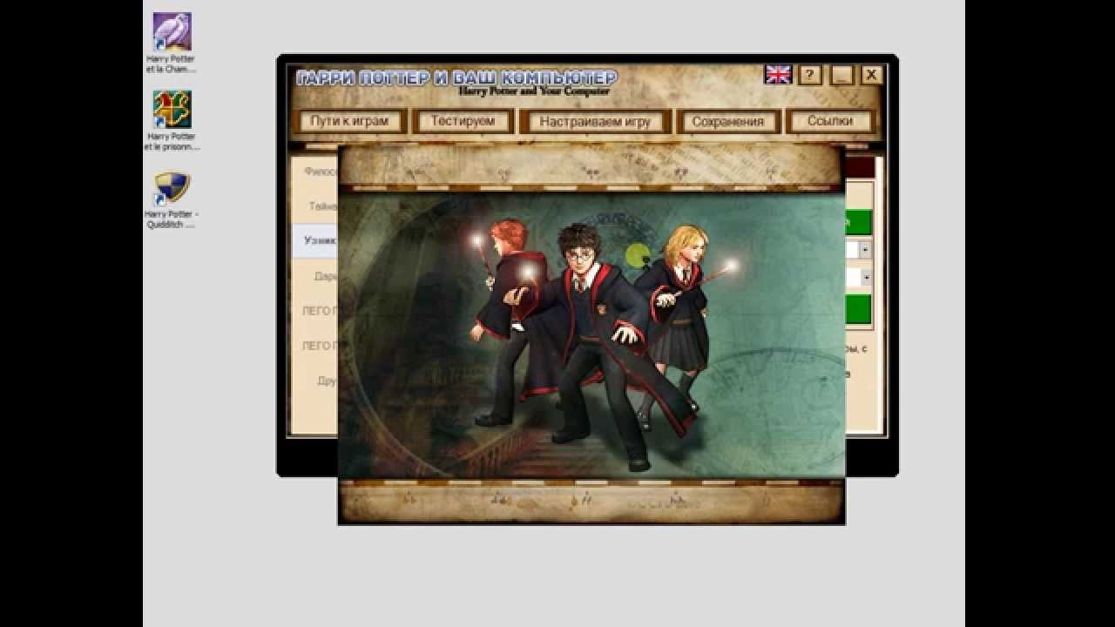Image resolution: width=1115 pixels, height=627 pixels.
Task: Open the "Ссылки" tab
Action: (830, 121)
